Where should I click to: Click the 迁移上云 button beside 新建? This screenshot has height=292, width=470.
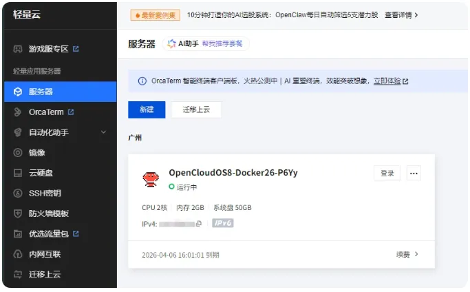[x=196, y=109]
